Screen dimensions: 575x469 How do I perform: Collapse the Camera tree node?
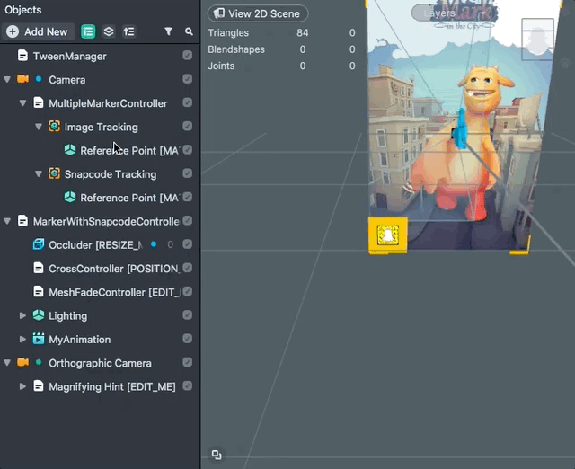(x=7, y=80)
